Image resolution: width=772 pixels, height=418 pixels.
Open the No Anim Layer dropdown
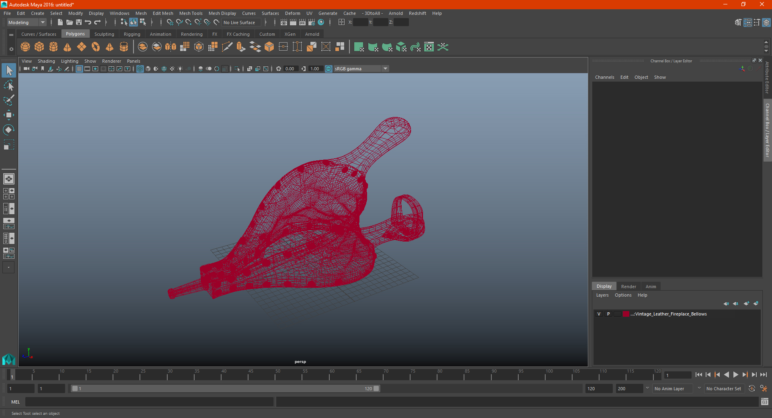[673, 389]
